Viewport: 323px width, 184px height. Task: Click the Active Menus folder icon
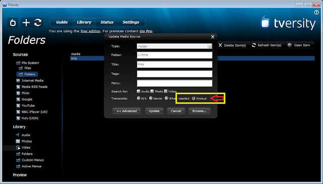18,166
